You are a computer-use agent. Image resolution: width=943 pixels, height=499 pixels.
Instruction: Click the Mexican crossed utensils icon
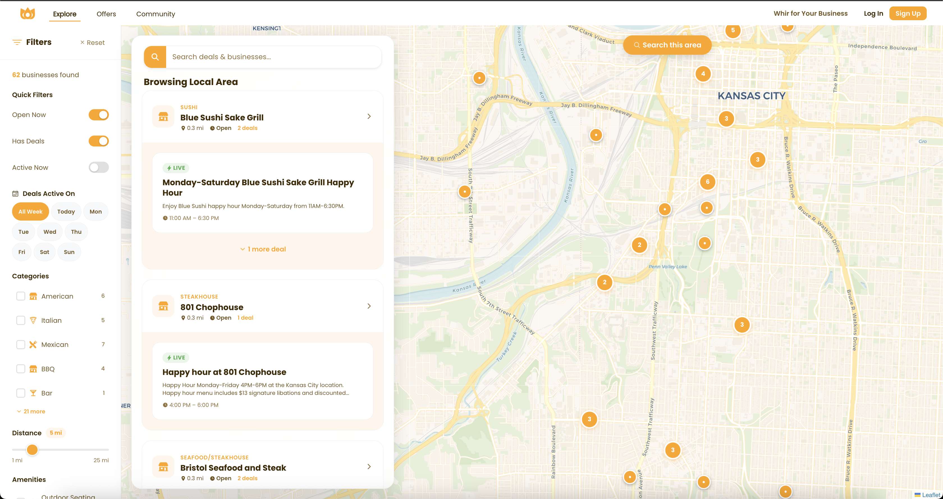(x=33, y=345)
